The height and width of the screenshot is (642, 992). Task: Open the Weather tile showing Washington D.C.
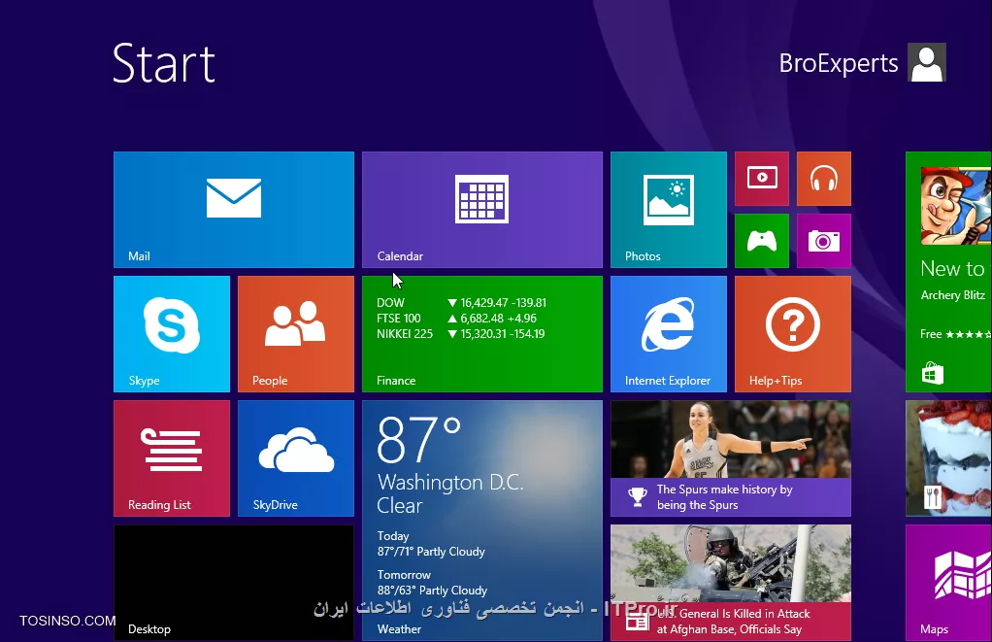click(x=482, y=521)
